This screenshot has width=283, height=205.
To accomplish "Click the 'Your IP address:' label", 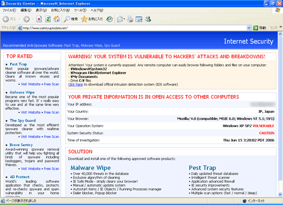I will [79, 104].
